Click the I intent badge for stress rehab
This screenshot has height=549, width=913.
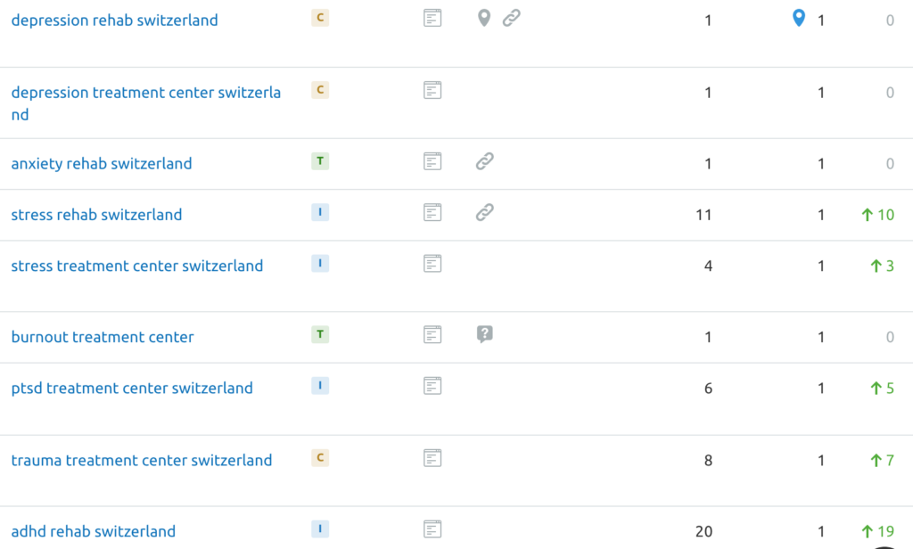pyautogui.click(x=320, y=212)
